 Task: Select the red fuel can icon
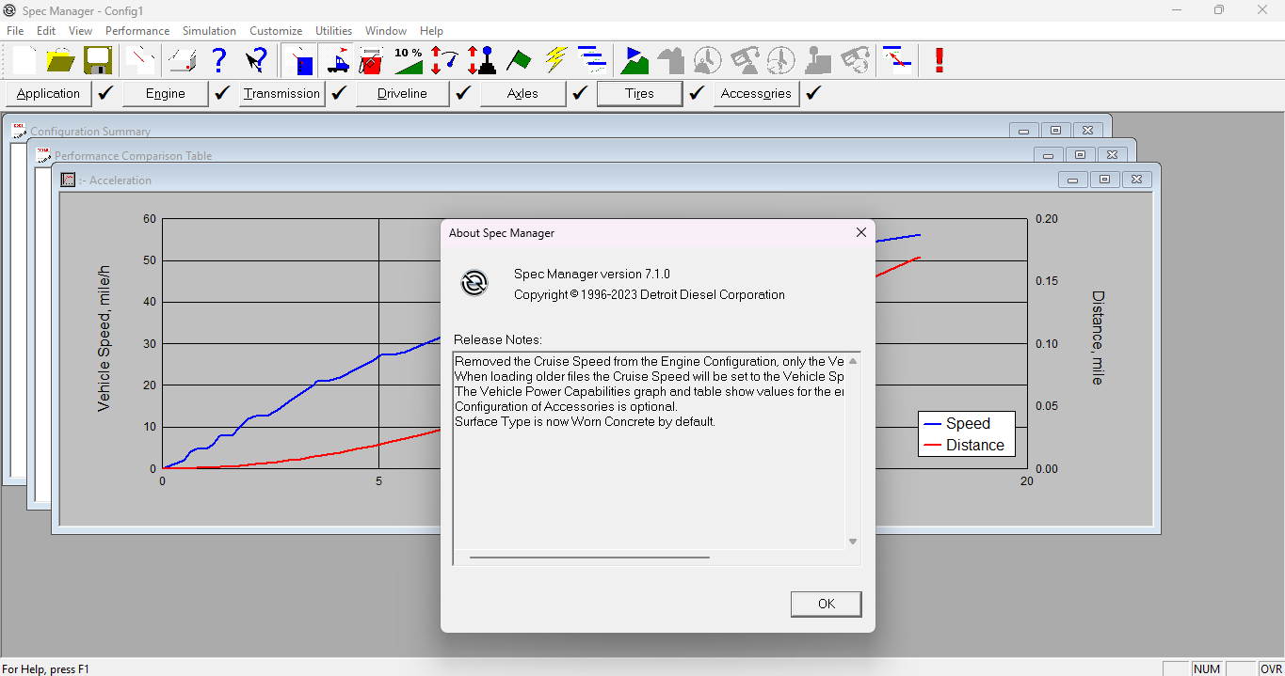pyautogui.click(x=372, y=61)
